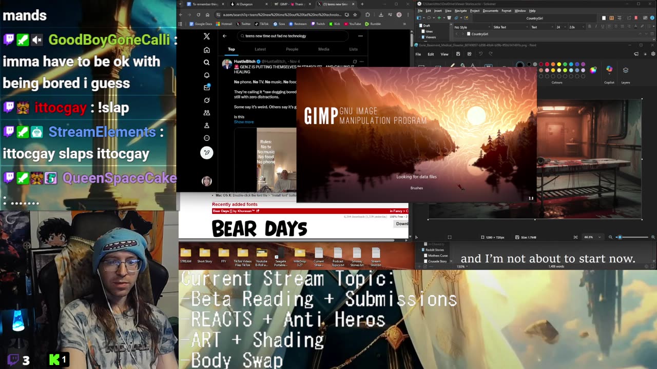Open Paint zoom 66.5% dropdown

point(592,237)
